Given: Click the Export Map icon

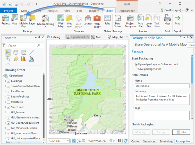Looking at the screenshot, I should [177, 20].
